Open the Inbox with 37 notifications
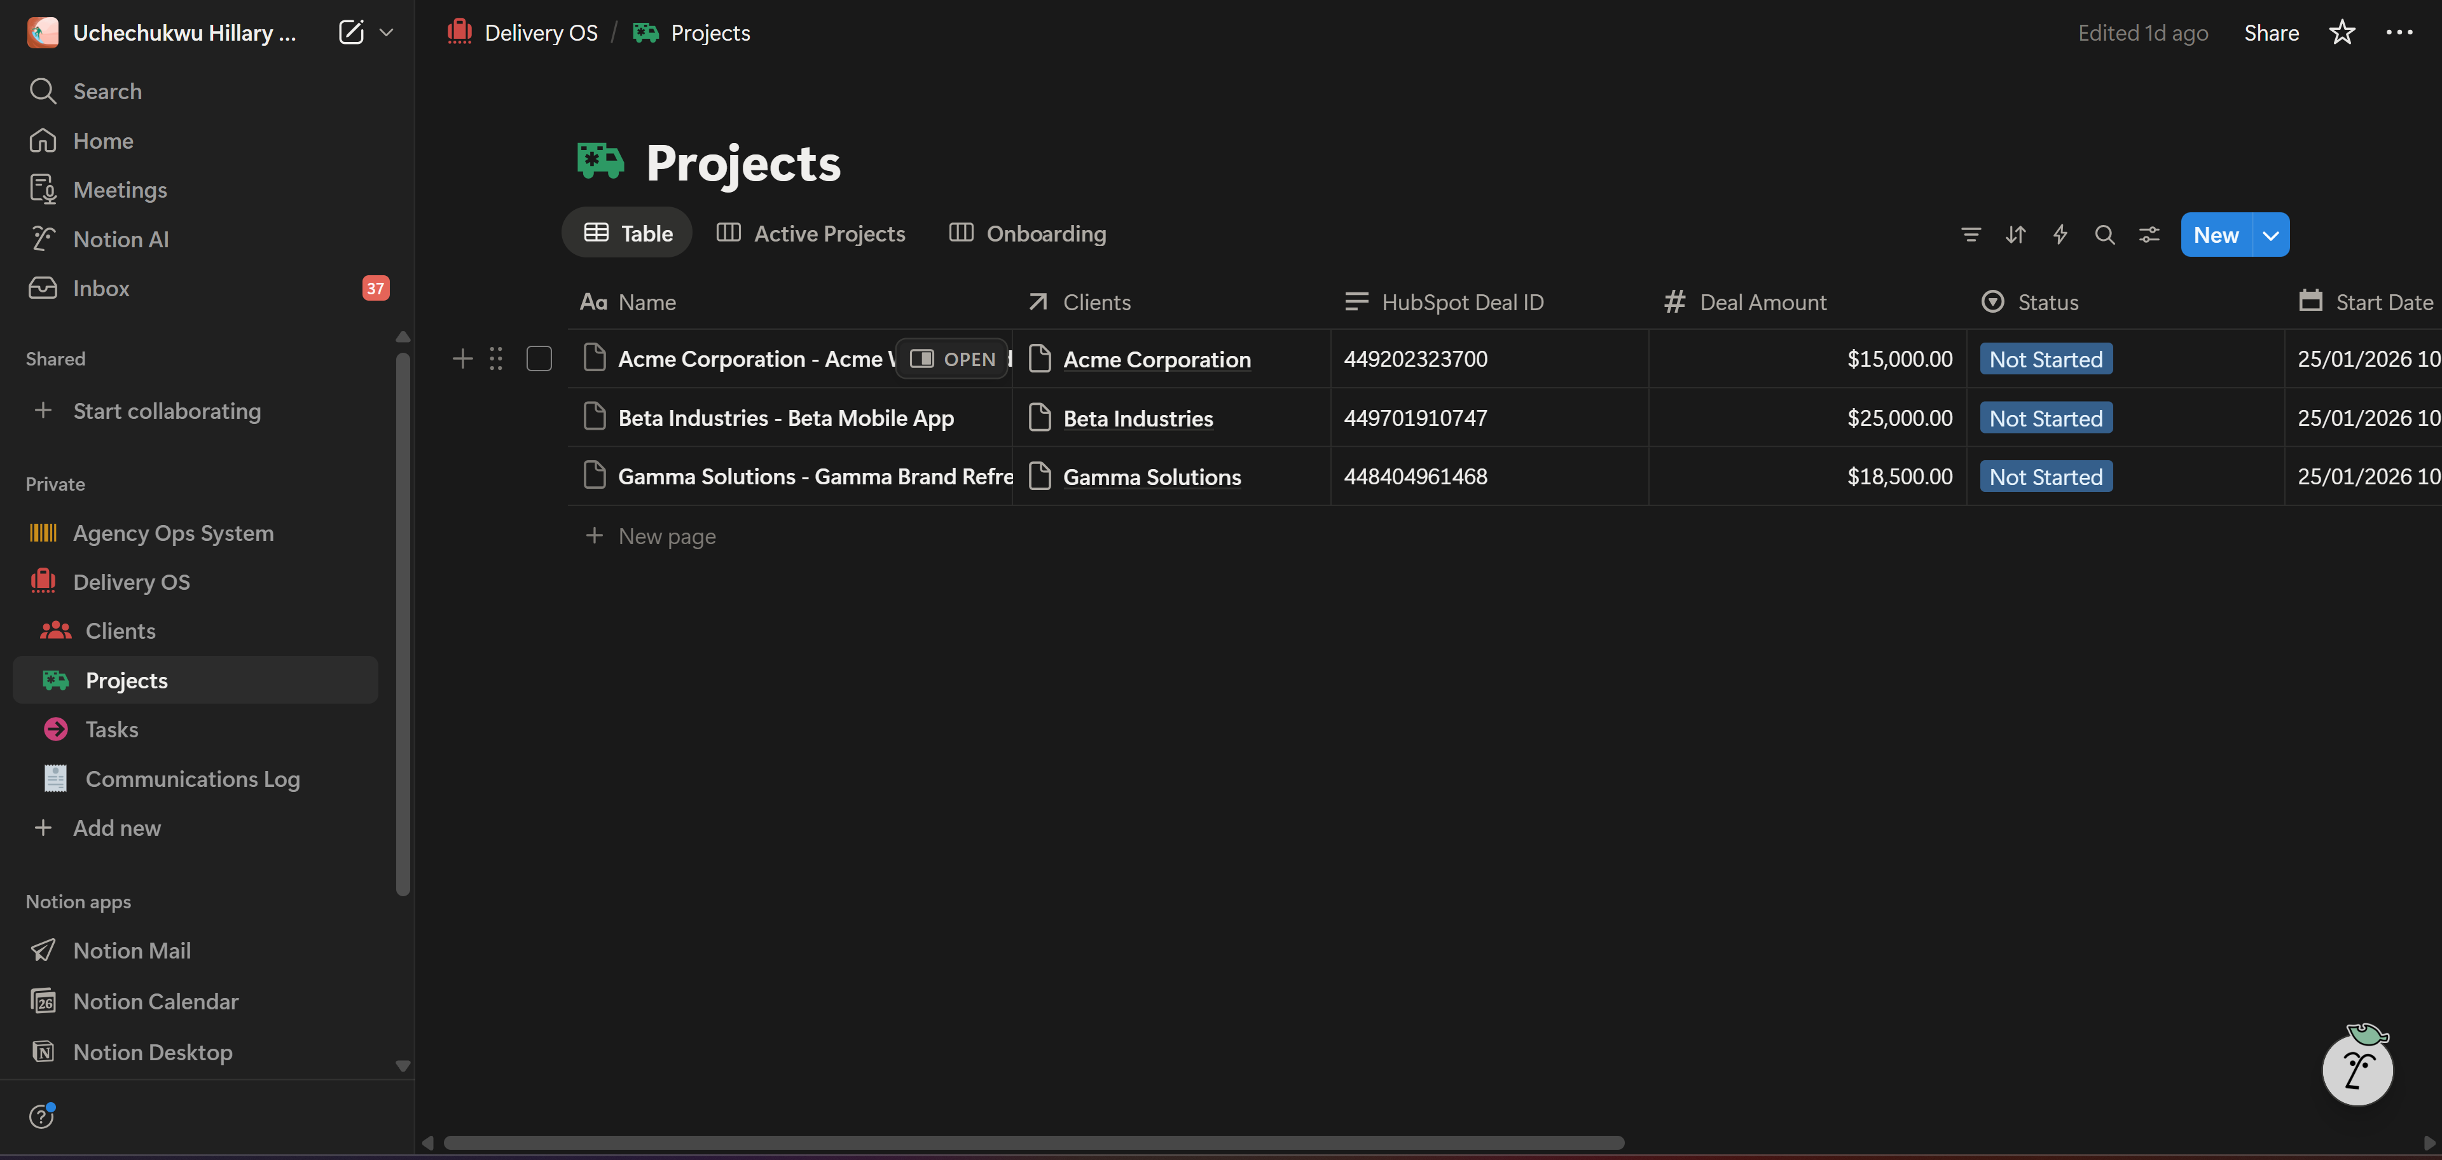The width and height of the screenshot is (2442, 1160). [100, 288]
